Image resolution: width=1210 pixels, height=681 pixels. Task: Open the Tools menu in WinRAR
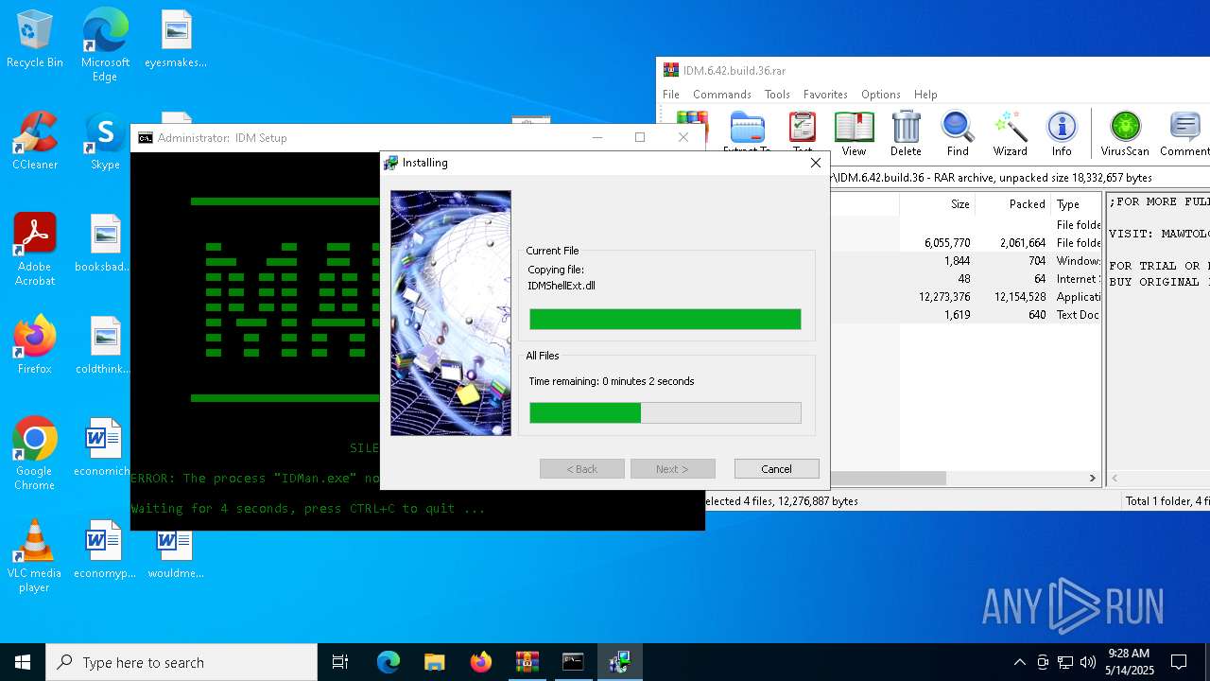tap(777, 95)
